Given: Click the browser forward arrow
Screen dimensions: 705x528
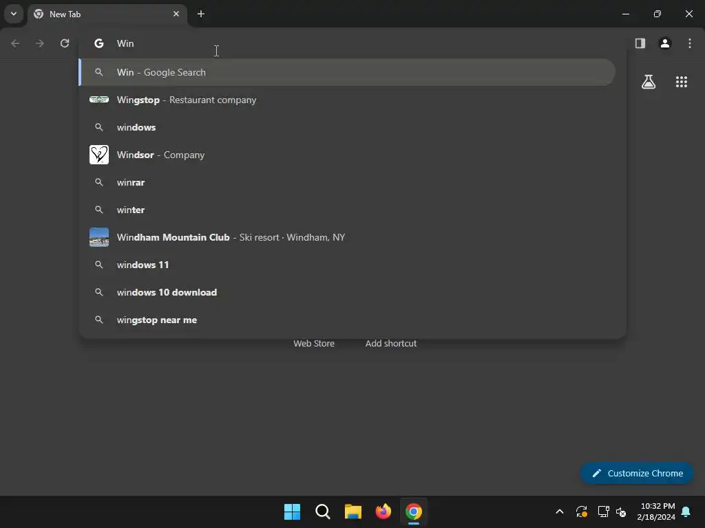Looking at the screenshot, I should tap(40, 43).
